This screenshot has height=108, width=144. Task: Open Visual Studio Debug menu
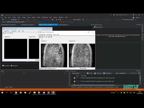point(24,17)
